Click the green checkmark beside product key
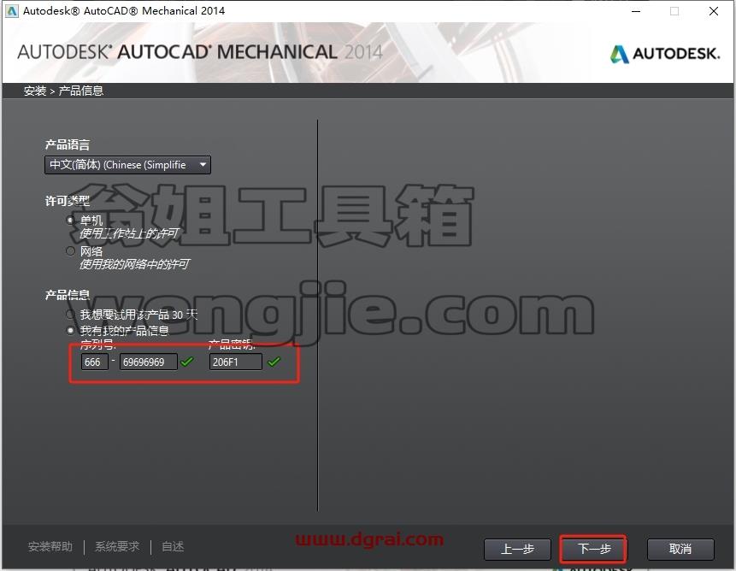 [x=274, y=362]
